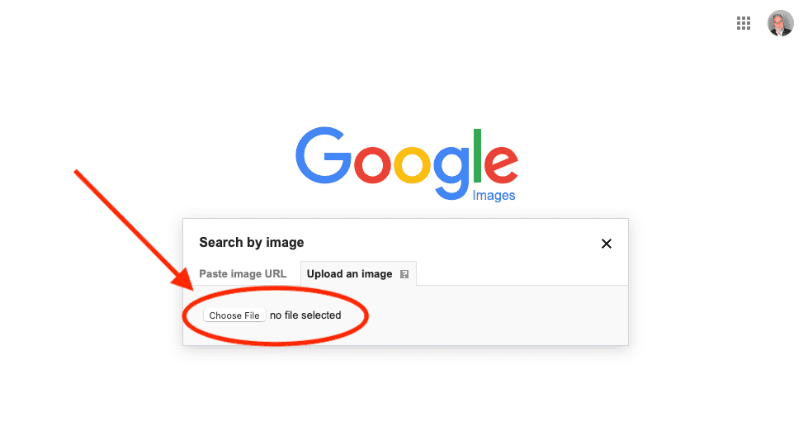Select the Upload an image tab
Image resolution: width=803 pixels, height=441 pixels.
tap(349, 274)
